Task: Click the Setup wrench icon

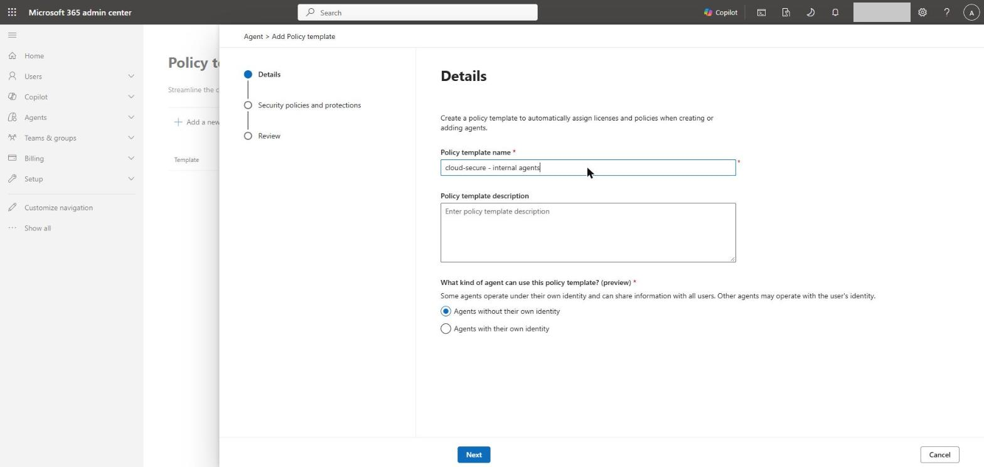Action: tap(12, 179)
